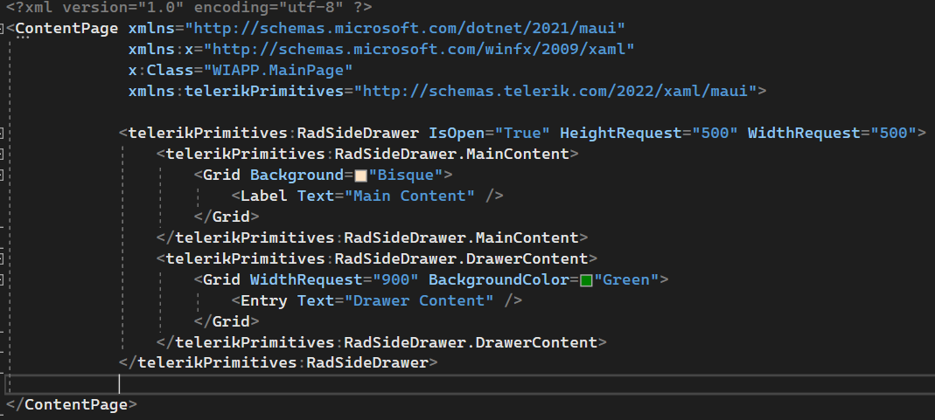This screenshot has height=420, width=935.
Task: Fold the RadSideDrawer.MainContent section
Action: pyautogui.click(x=3, y=154)
